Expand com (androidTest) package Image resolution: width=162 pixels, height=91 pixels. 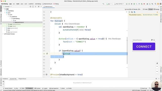pos(7,24)
